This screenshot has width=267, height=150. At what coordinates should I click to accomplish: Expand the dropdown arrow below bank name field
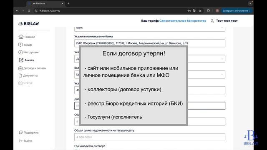[x=222, y=59]
